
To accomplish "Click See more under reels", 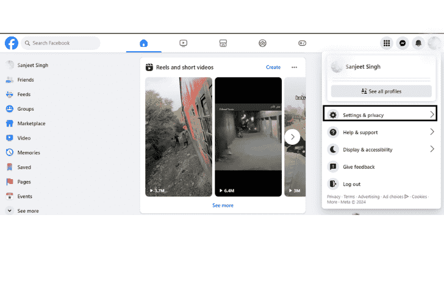I will [x=223, y=205].
